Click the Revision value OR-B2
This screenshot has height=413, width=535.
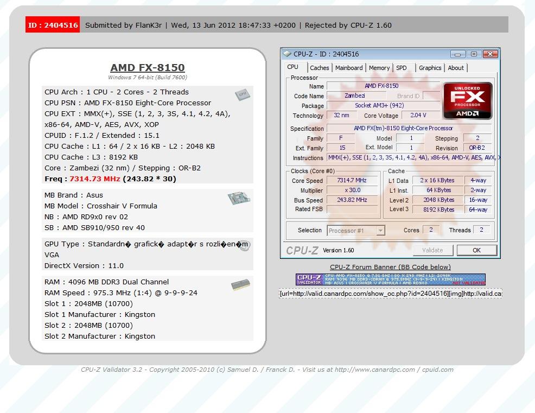(x=477, y=148)
